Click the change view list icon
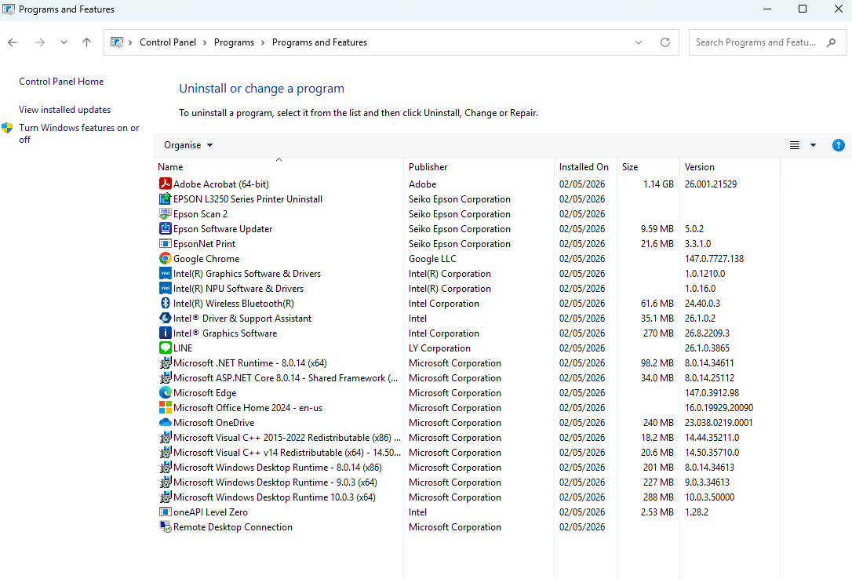This screenshot has width=852, height=579. (795, 145)
